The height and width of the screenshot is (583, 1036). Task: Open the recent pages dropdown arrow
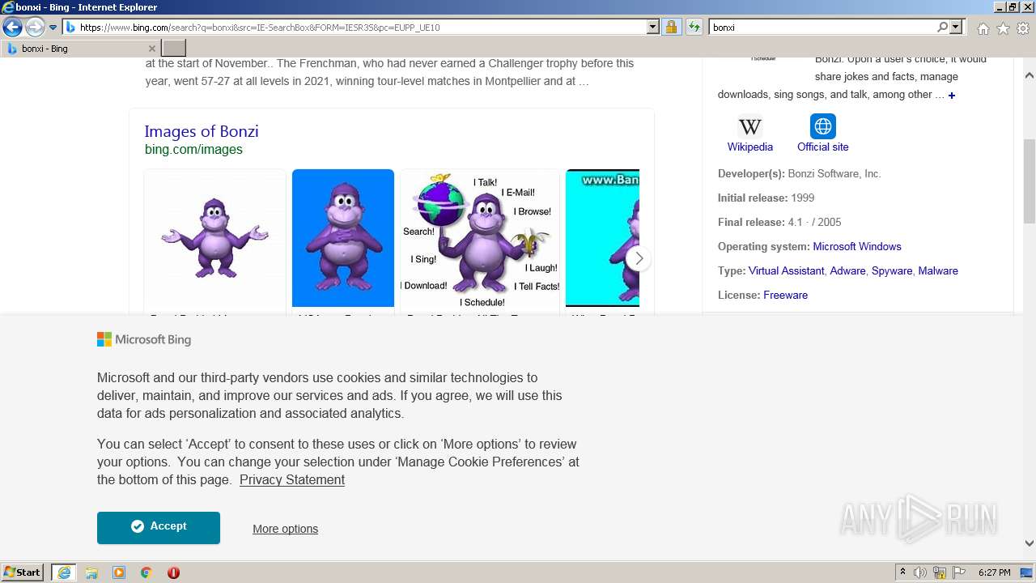[53, 28]
